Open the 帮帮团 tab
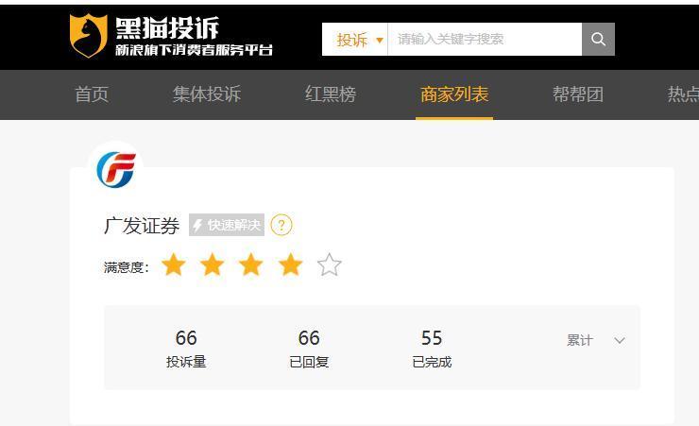699x426 pixels. pyautogui.click(x=578, y=94)
